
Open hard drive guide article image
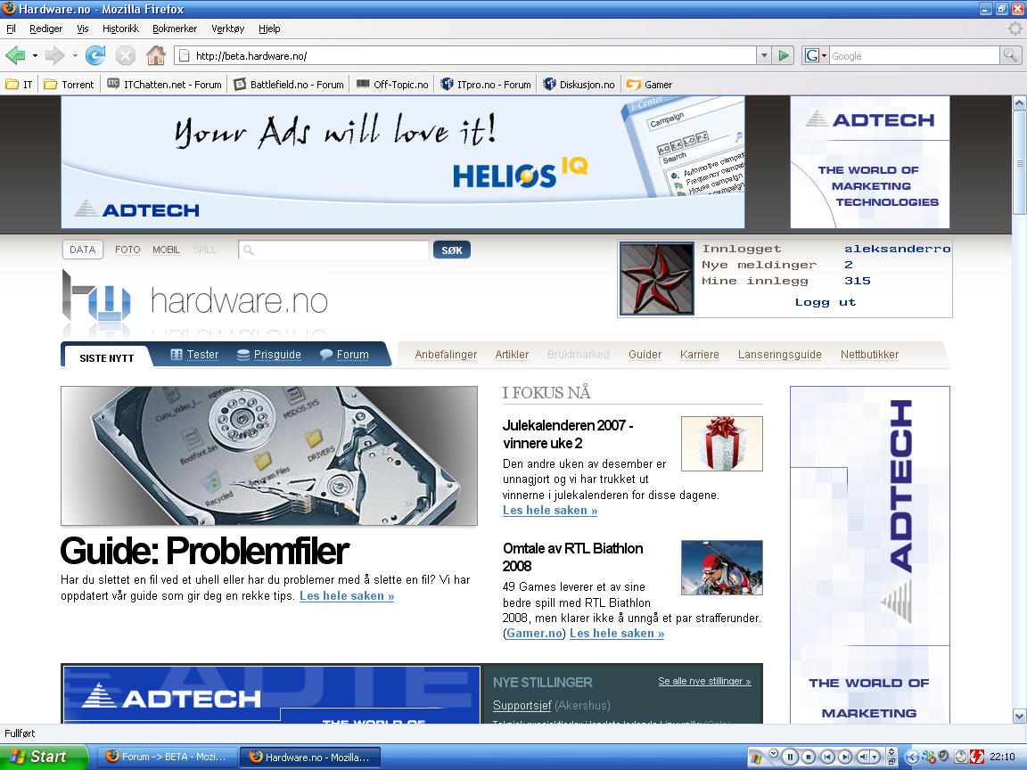point(269,455)
